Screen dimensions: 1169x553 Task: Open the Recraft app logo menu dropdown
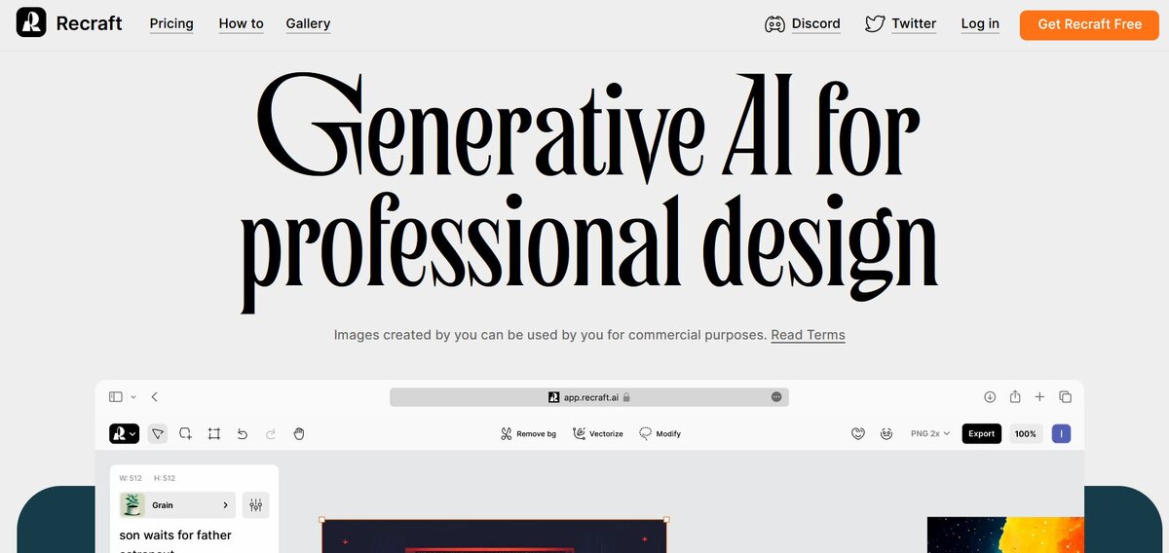pos(124,433)
